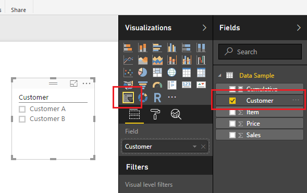Select the Clustered column chart visualization
This screenshot has width=307, height=193.
point(172,47)
